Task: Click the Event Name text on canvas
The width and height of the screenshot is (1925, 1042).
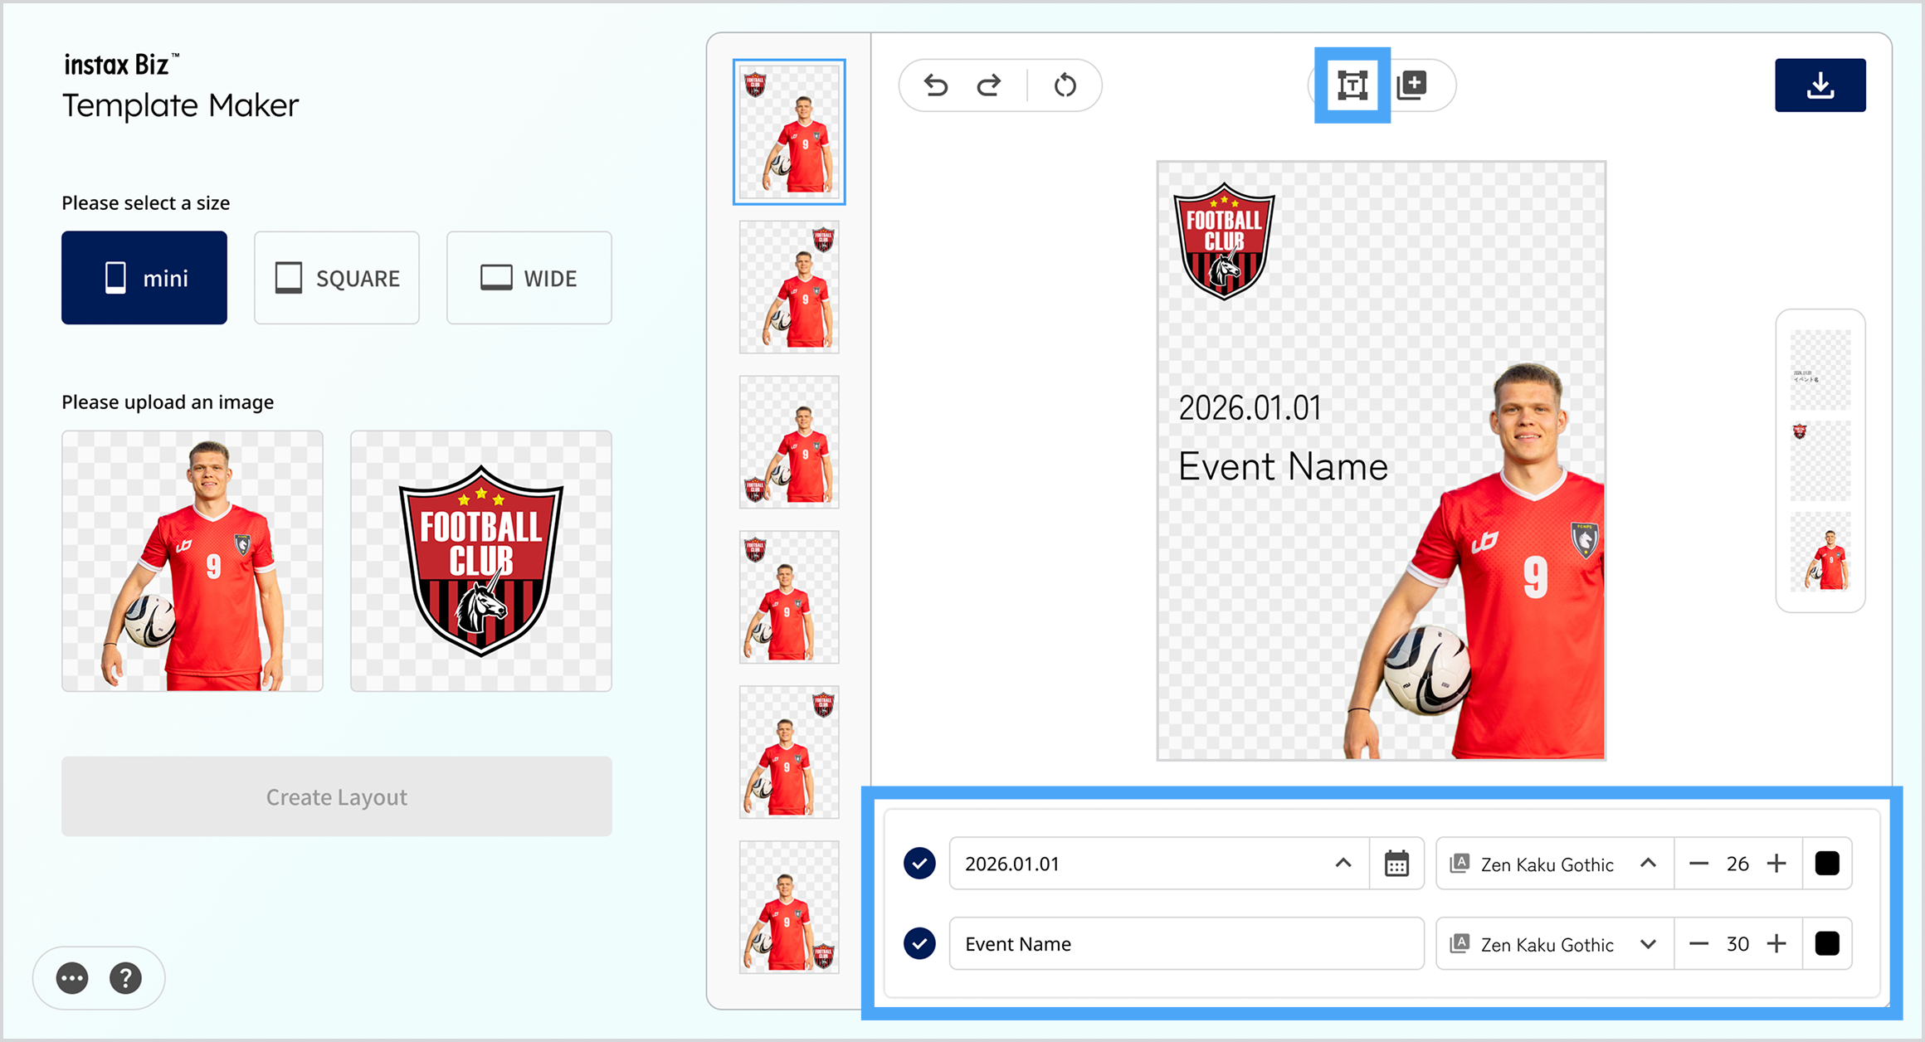Action: coord(1283,466)
